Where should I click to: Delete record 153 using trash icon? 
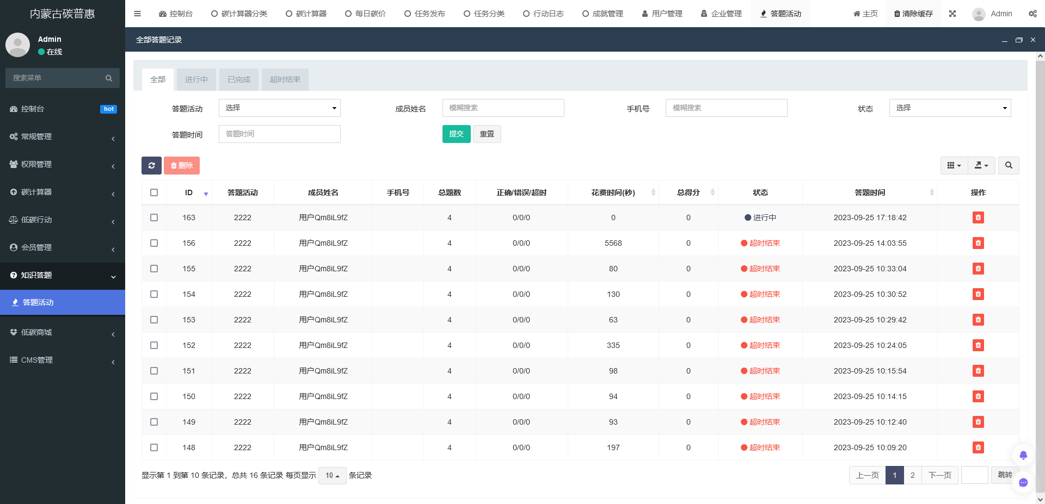pos(978,320)
